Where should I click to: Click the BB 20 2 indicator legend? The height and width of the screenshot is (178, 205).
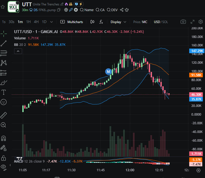(x=20, y=45)
